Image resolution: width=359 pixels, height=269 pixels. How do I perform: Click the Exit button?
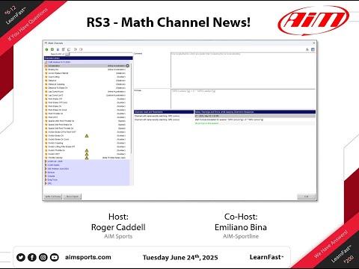(307, 197)
